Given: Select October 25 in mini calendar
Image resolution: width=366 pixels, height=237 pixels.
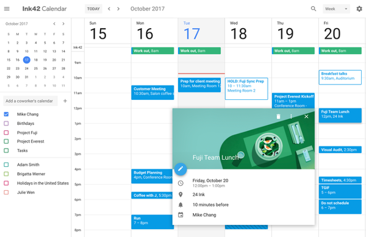Looking at the screenshot, I should [x=36, y=68].
